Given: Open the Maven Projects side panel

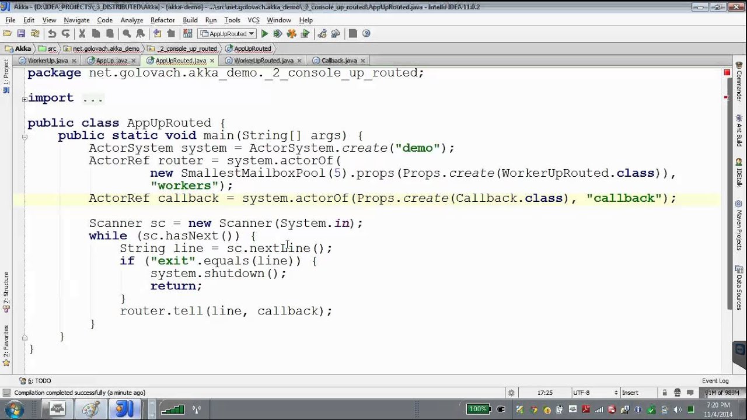Looking at the screenshot, I should tap(739, 226).
